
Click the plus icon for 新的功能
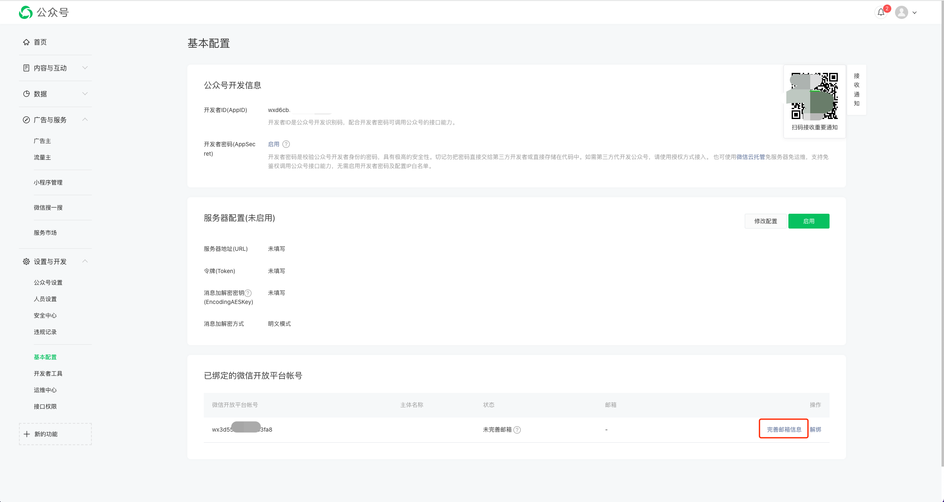27,434
